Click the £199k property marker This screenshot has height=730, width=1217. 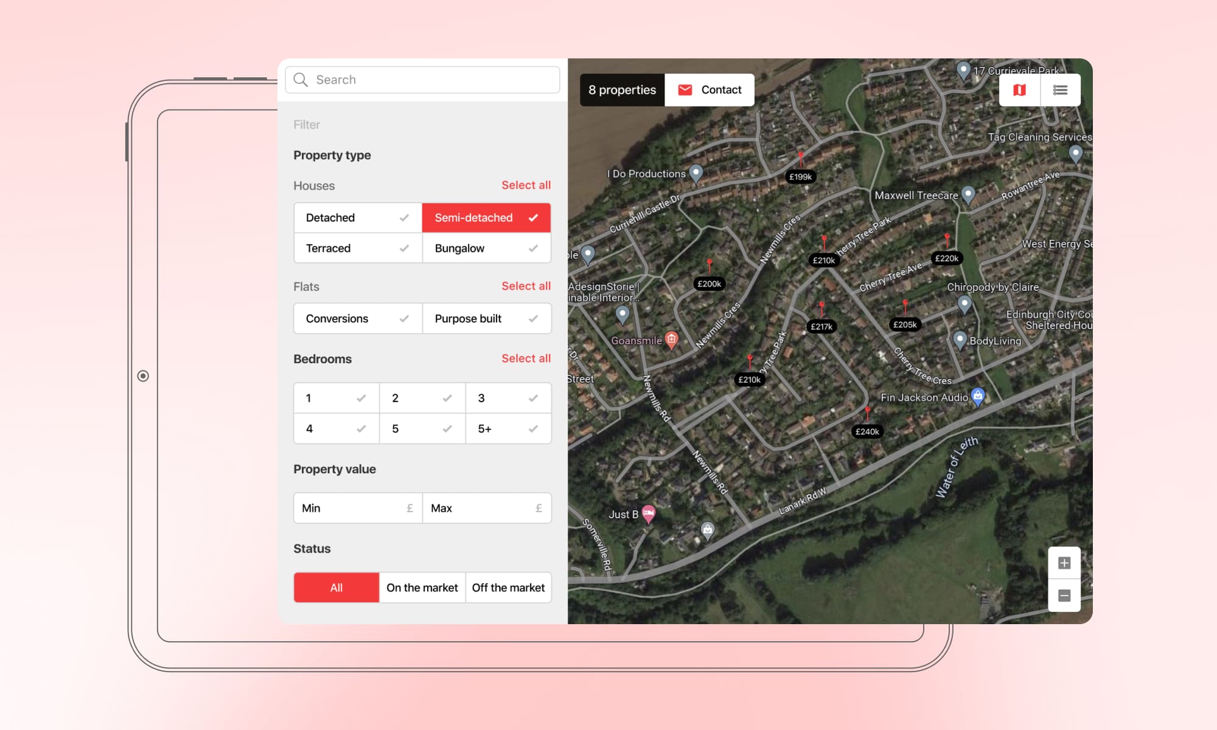[x=800, y=177]
